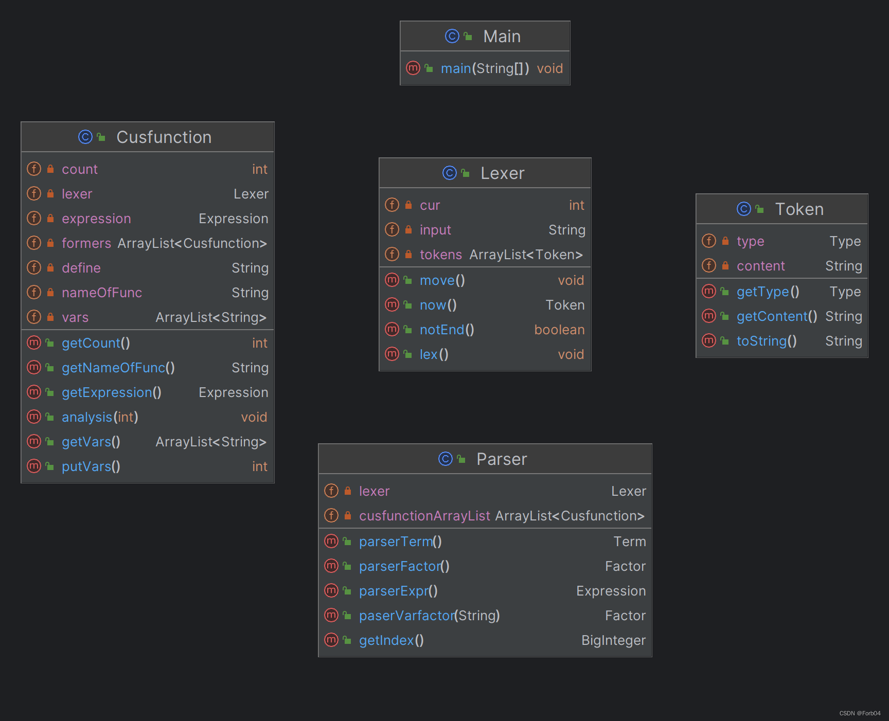Select the parserExpr() method

pos(485,591)
